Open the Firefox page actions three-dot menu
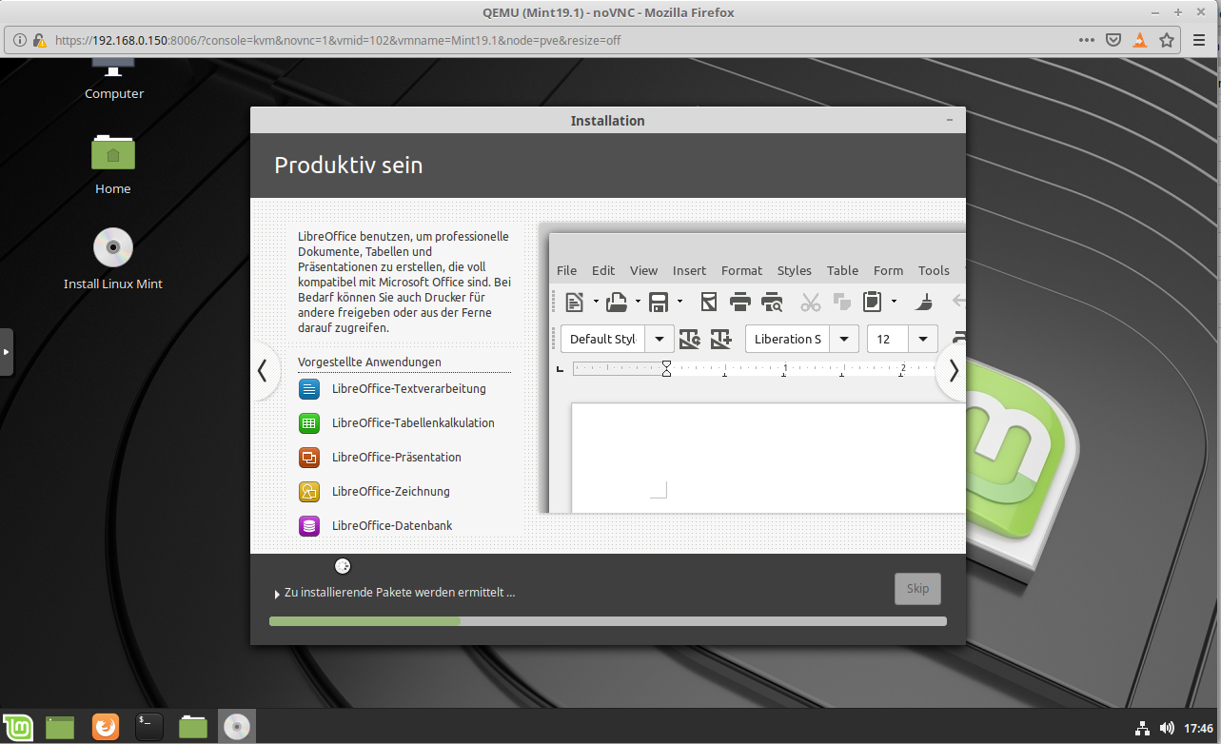The width and height of the screenshot is (1221, 744). pos(1087,41)
